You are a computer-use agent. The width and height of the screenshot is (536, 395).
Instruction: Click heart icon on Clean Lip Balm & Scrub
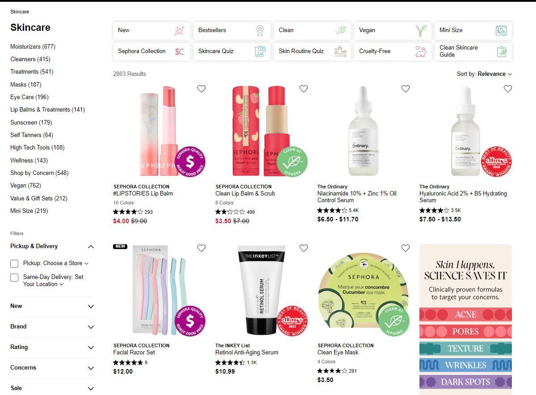(x=304, y=89)
